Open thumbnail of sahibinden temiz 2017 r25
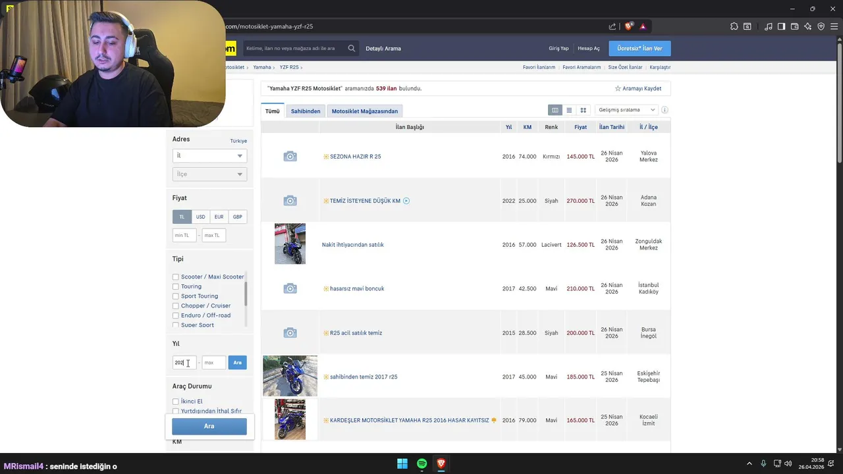 click(x=290, y=376)
